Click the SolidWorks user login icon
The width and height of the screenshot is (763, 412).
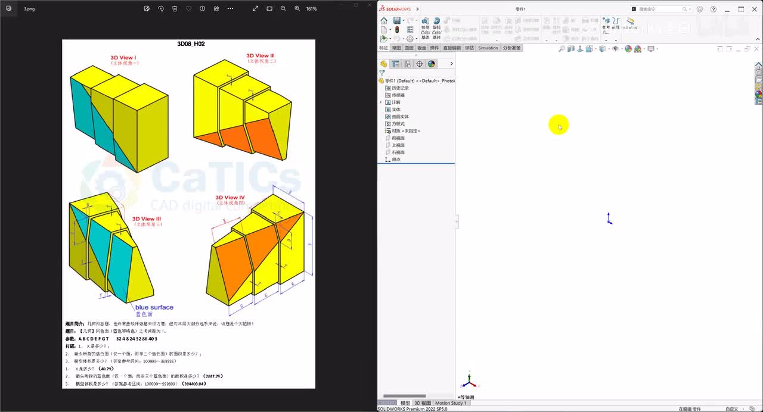pyautogui.click(x=700, y=9)
